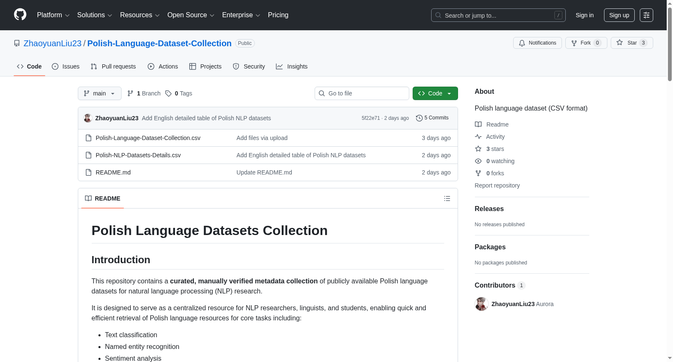This screenshot has width=673, height=362.
Task: Switch to the Pull requests tab
Action: coord(113,66)
